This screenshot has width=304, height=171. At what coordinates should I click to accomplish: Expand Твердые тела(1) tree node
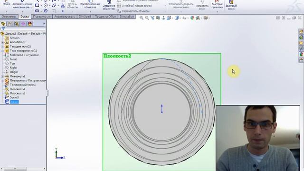[2, 47]
